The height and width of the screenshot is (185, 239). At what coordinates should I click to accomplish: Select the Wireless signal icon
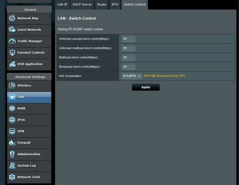coord(12,86)
